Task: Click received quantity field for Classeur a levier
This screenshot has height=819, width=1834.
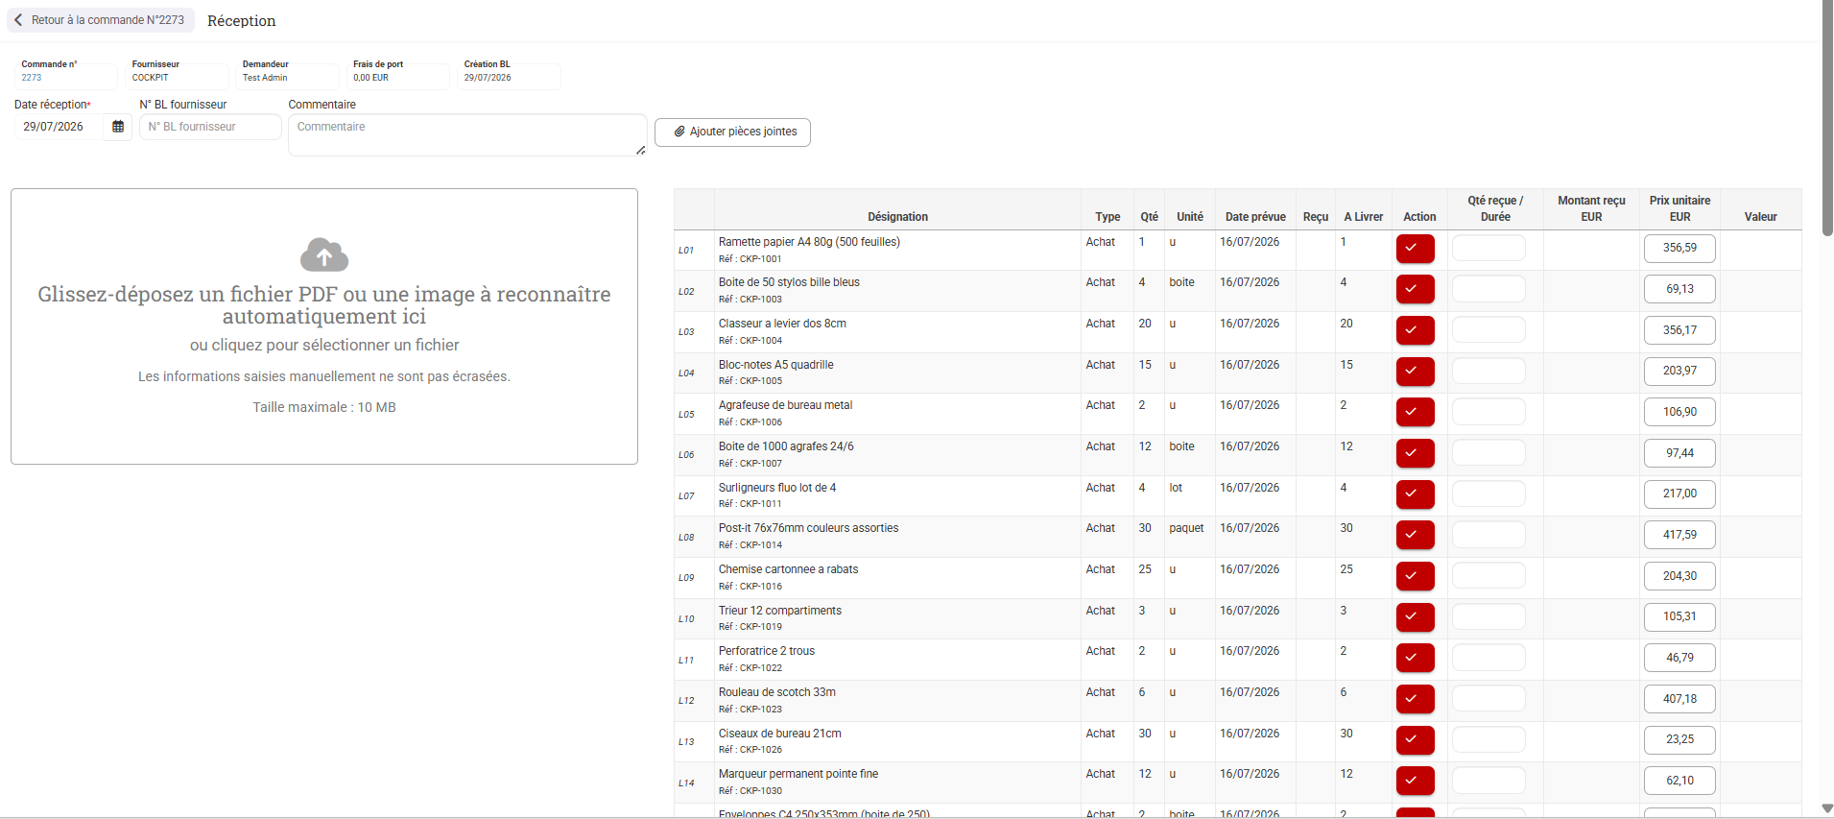Action: pyautogui.click(x=1489, y=330)
